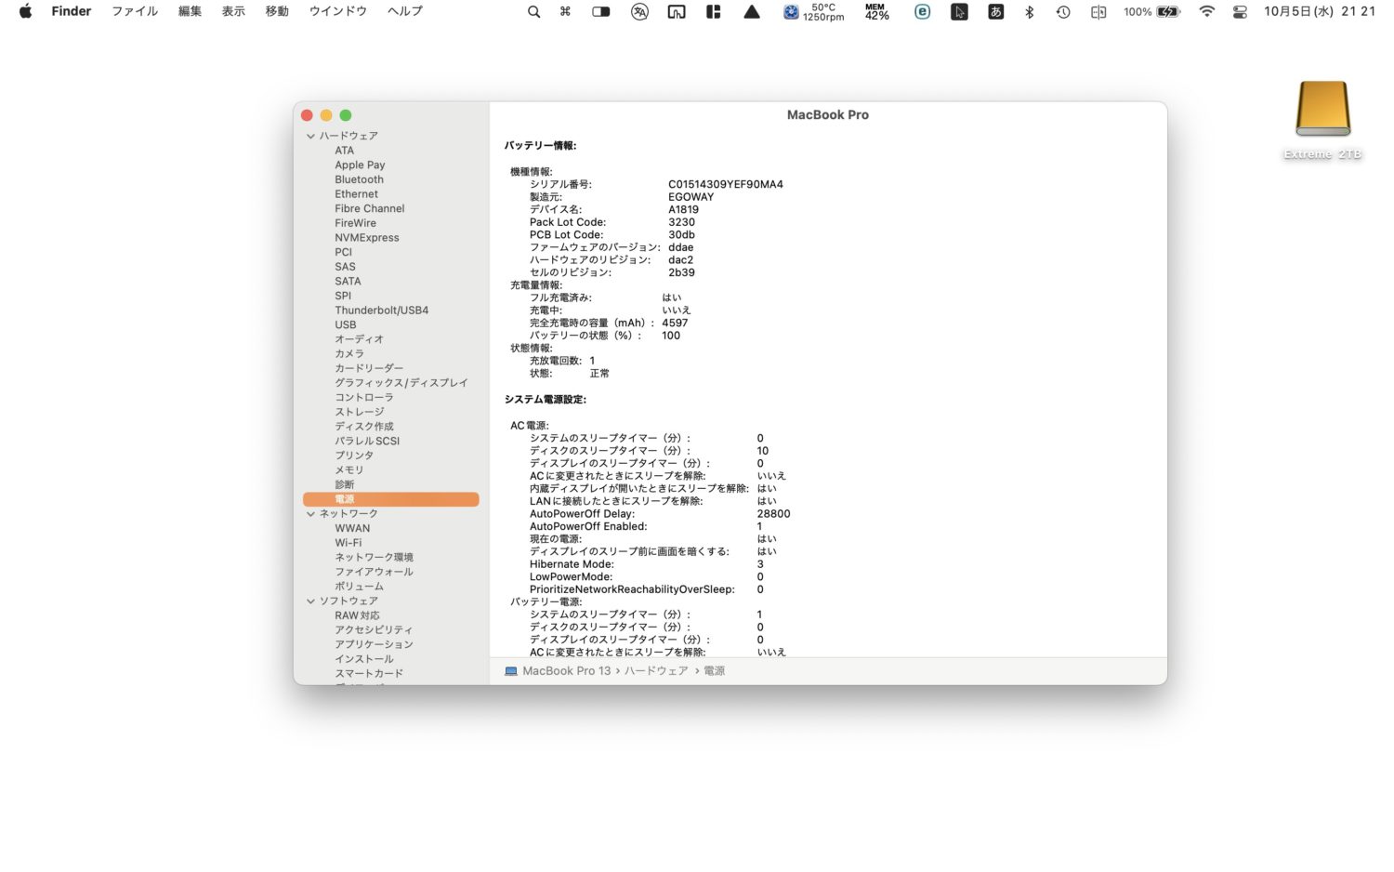Open the MEM 42% memory monitor
Image resolution: width=1394 pixels, height=872 pixels.
(x=876, y=12)
